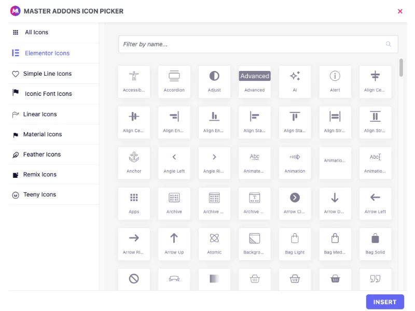Screen dimensions: 415x311
Task: Switch to Elementor Icons category
Action: pos(54,53)
